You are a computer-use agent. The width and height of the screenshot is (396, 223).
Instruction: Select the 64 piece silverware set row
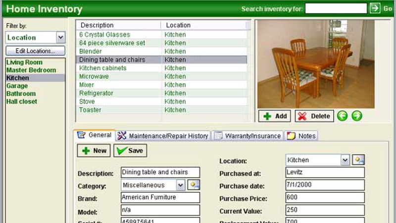[162, 43]
